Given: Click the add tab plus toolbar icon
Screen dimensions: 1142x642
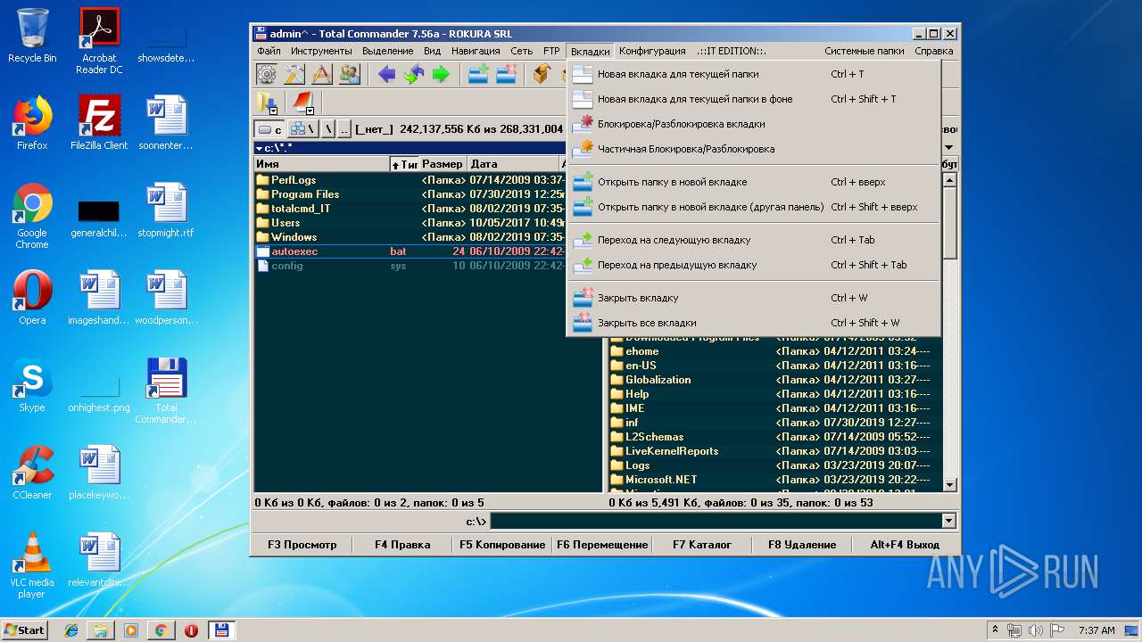Looking at the screenshot, I should (479, 74).
